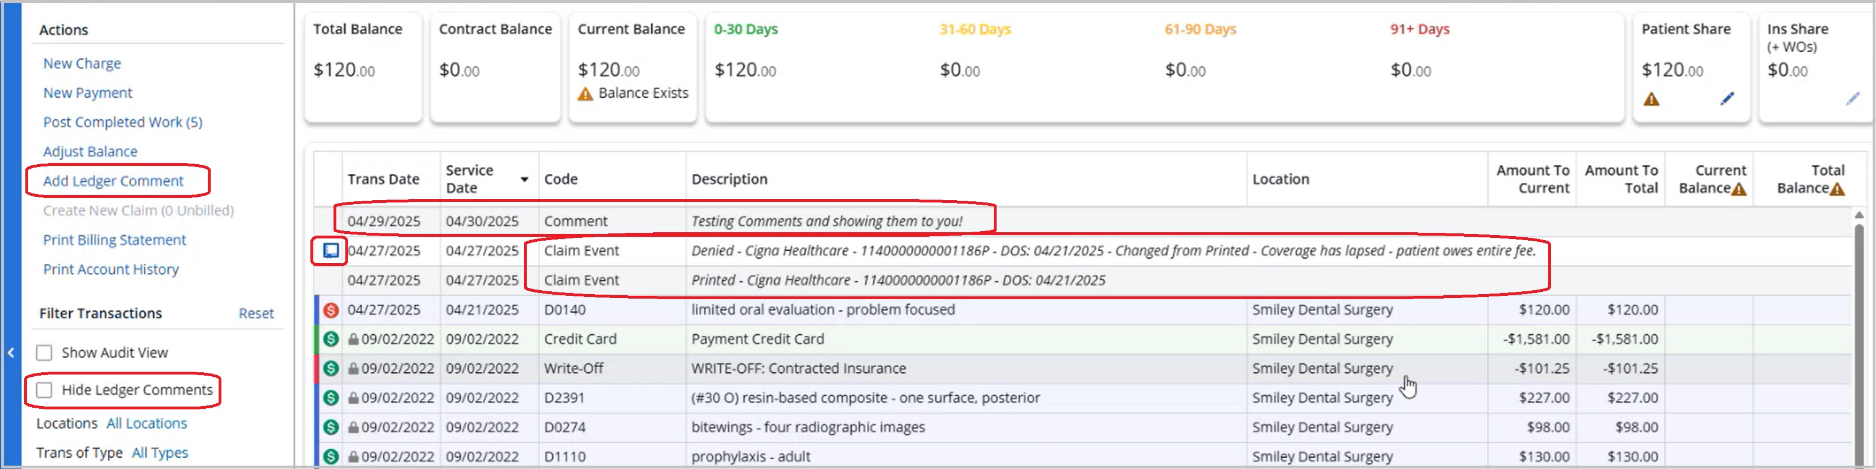1876x469 pixels.
Task: Enable the Show Audit View checkbox
Action: point(45,353)
